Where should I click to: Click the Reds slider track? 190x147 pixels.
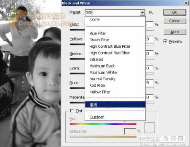tap(77, 30)
